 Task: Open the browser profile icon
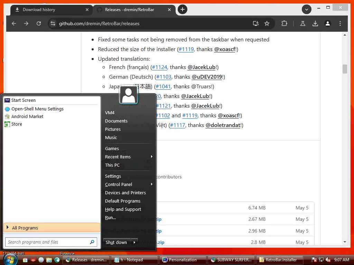click(328, 23)
